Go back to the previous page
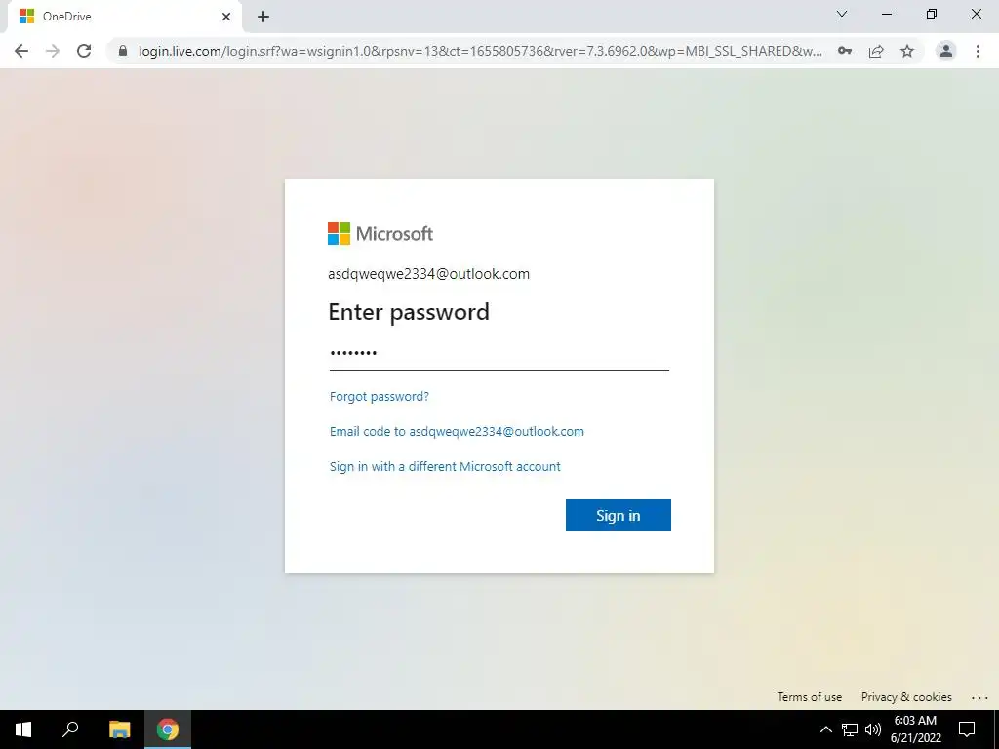Image resolution: width=999 pixels, height=749 pixels. [21, 51]
